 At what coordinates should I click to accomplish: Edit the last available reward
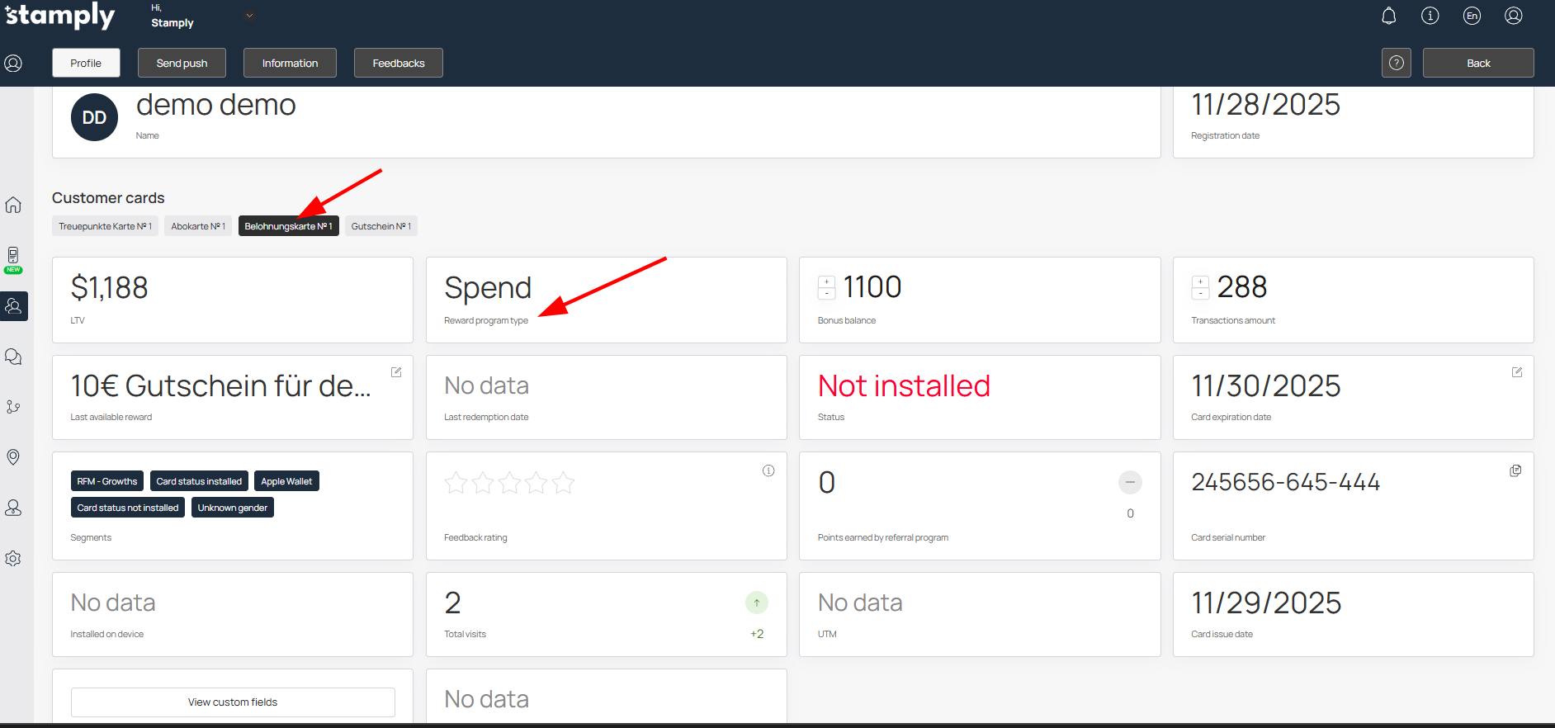(396, 372)
